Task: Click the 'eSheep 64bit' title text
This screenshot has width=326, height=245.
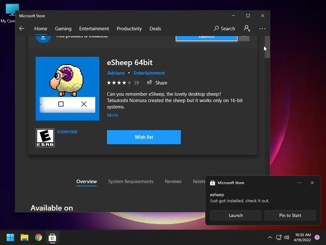Action: click(130, 63)
